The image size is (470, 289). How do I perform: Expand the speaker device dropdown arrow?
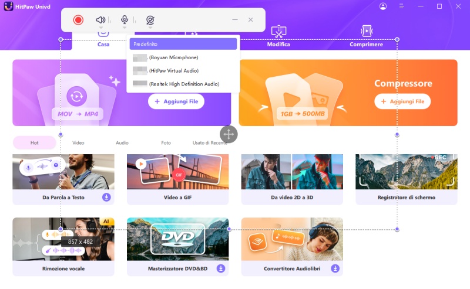click(x=100, y=28)
